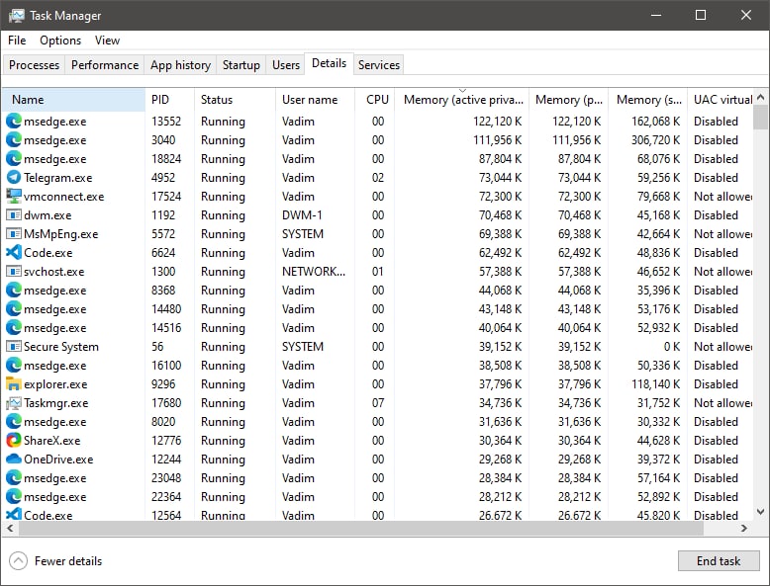The width and height of the screenshot is (770, 586).
Task: Click the msedge.exe icon with PID 8368
Action: [x=14, y=291]
